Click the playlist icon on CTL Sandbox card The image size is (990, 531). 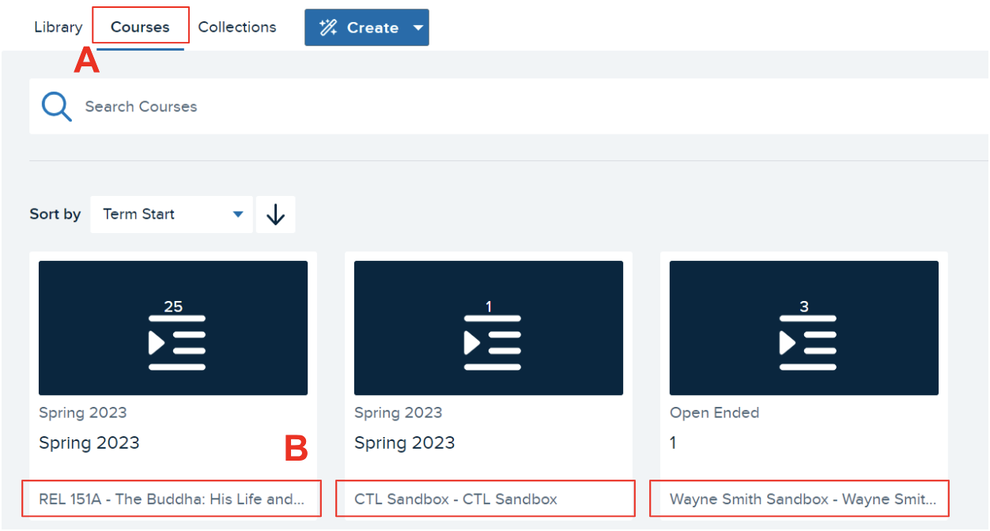point(493,342)
